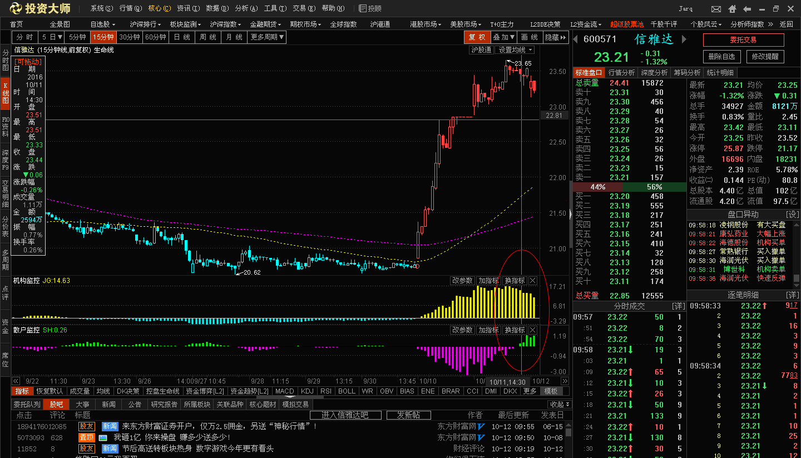Close the 散户监控 indicator panel
Viewport: 801px width, 458px height.
[533, 330]
